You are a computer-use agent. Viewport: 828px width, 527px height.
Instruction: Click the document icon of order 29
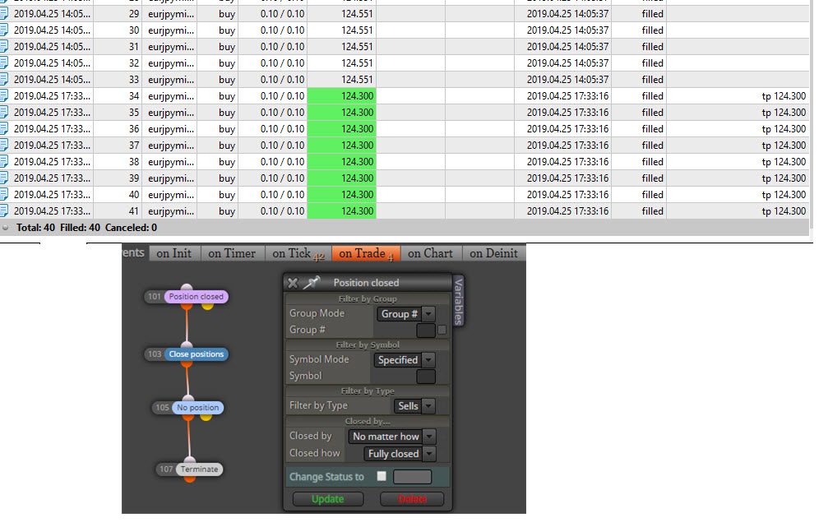coord(3,13)
